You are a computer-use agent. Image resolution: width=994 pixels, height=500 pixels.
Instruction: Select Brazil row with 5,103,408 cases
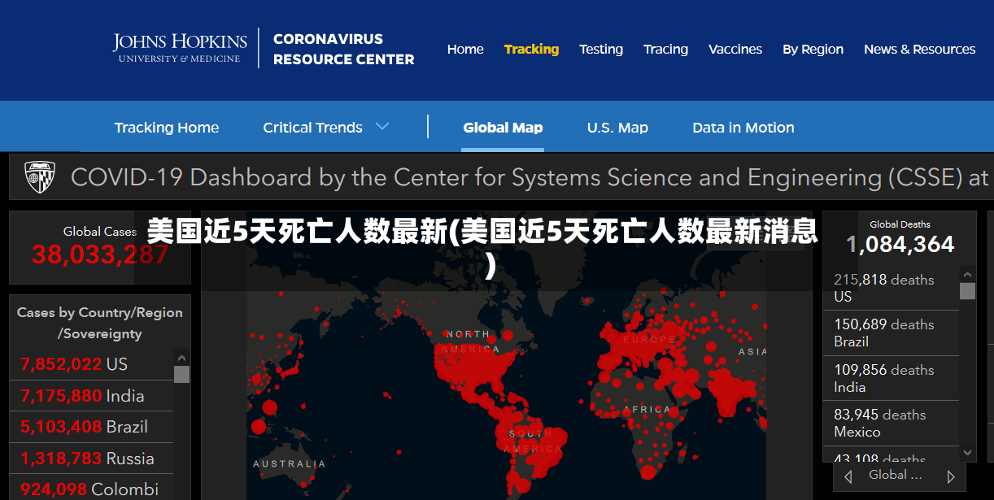(x=91, y=427)
